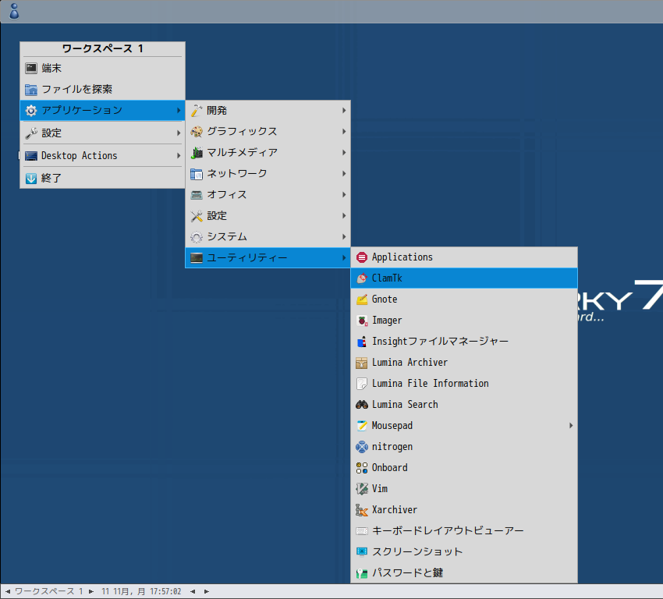Expand the システム submenu arrow
This screenshot has height=599, width=663.
point(344,237)
